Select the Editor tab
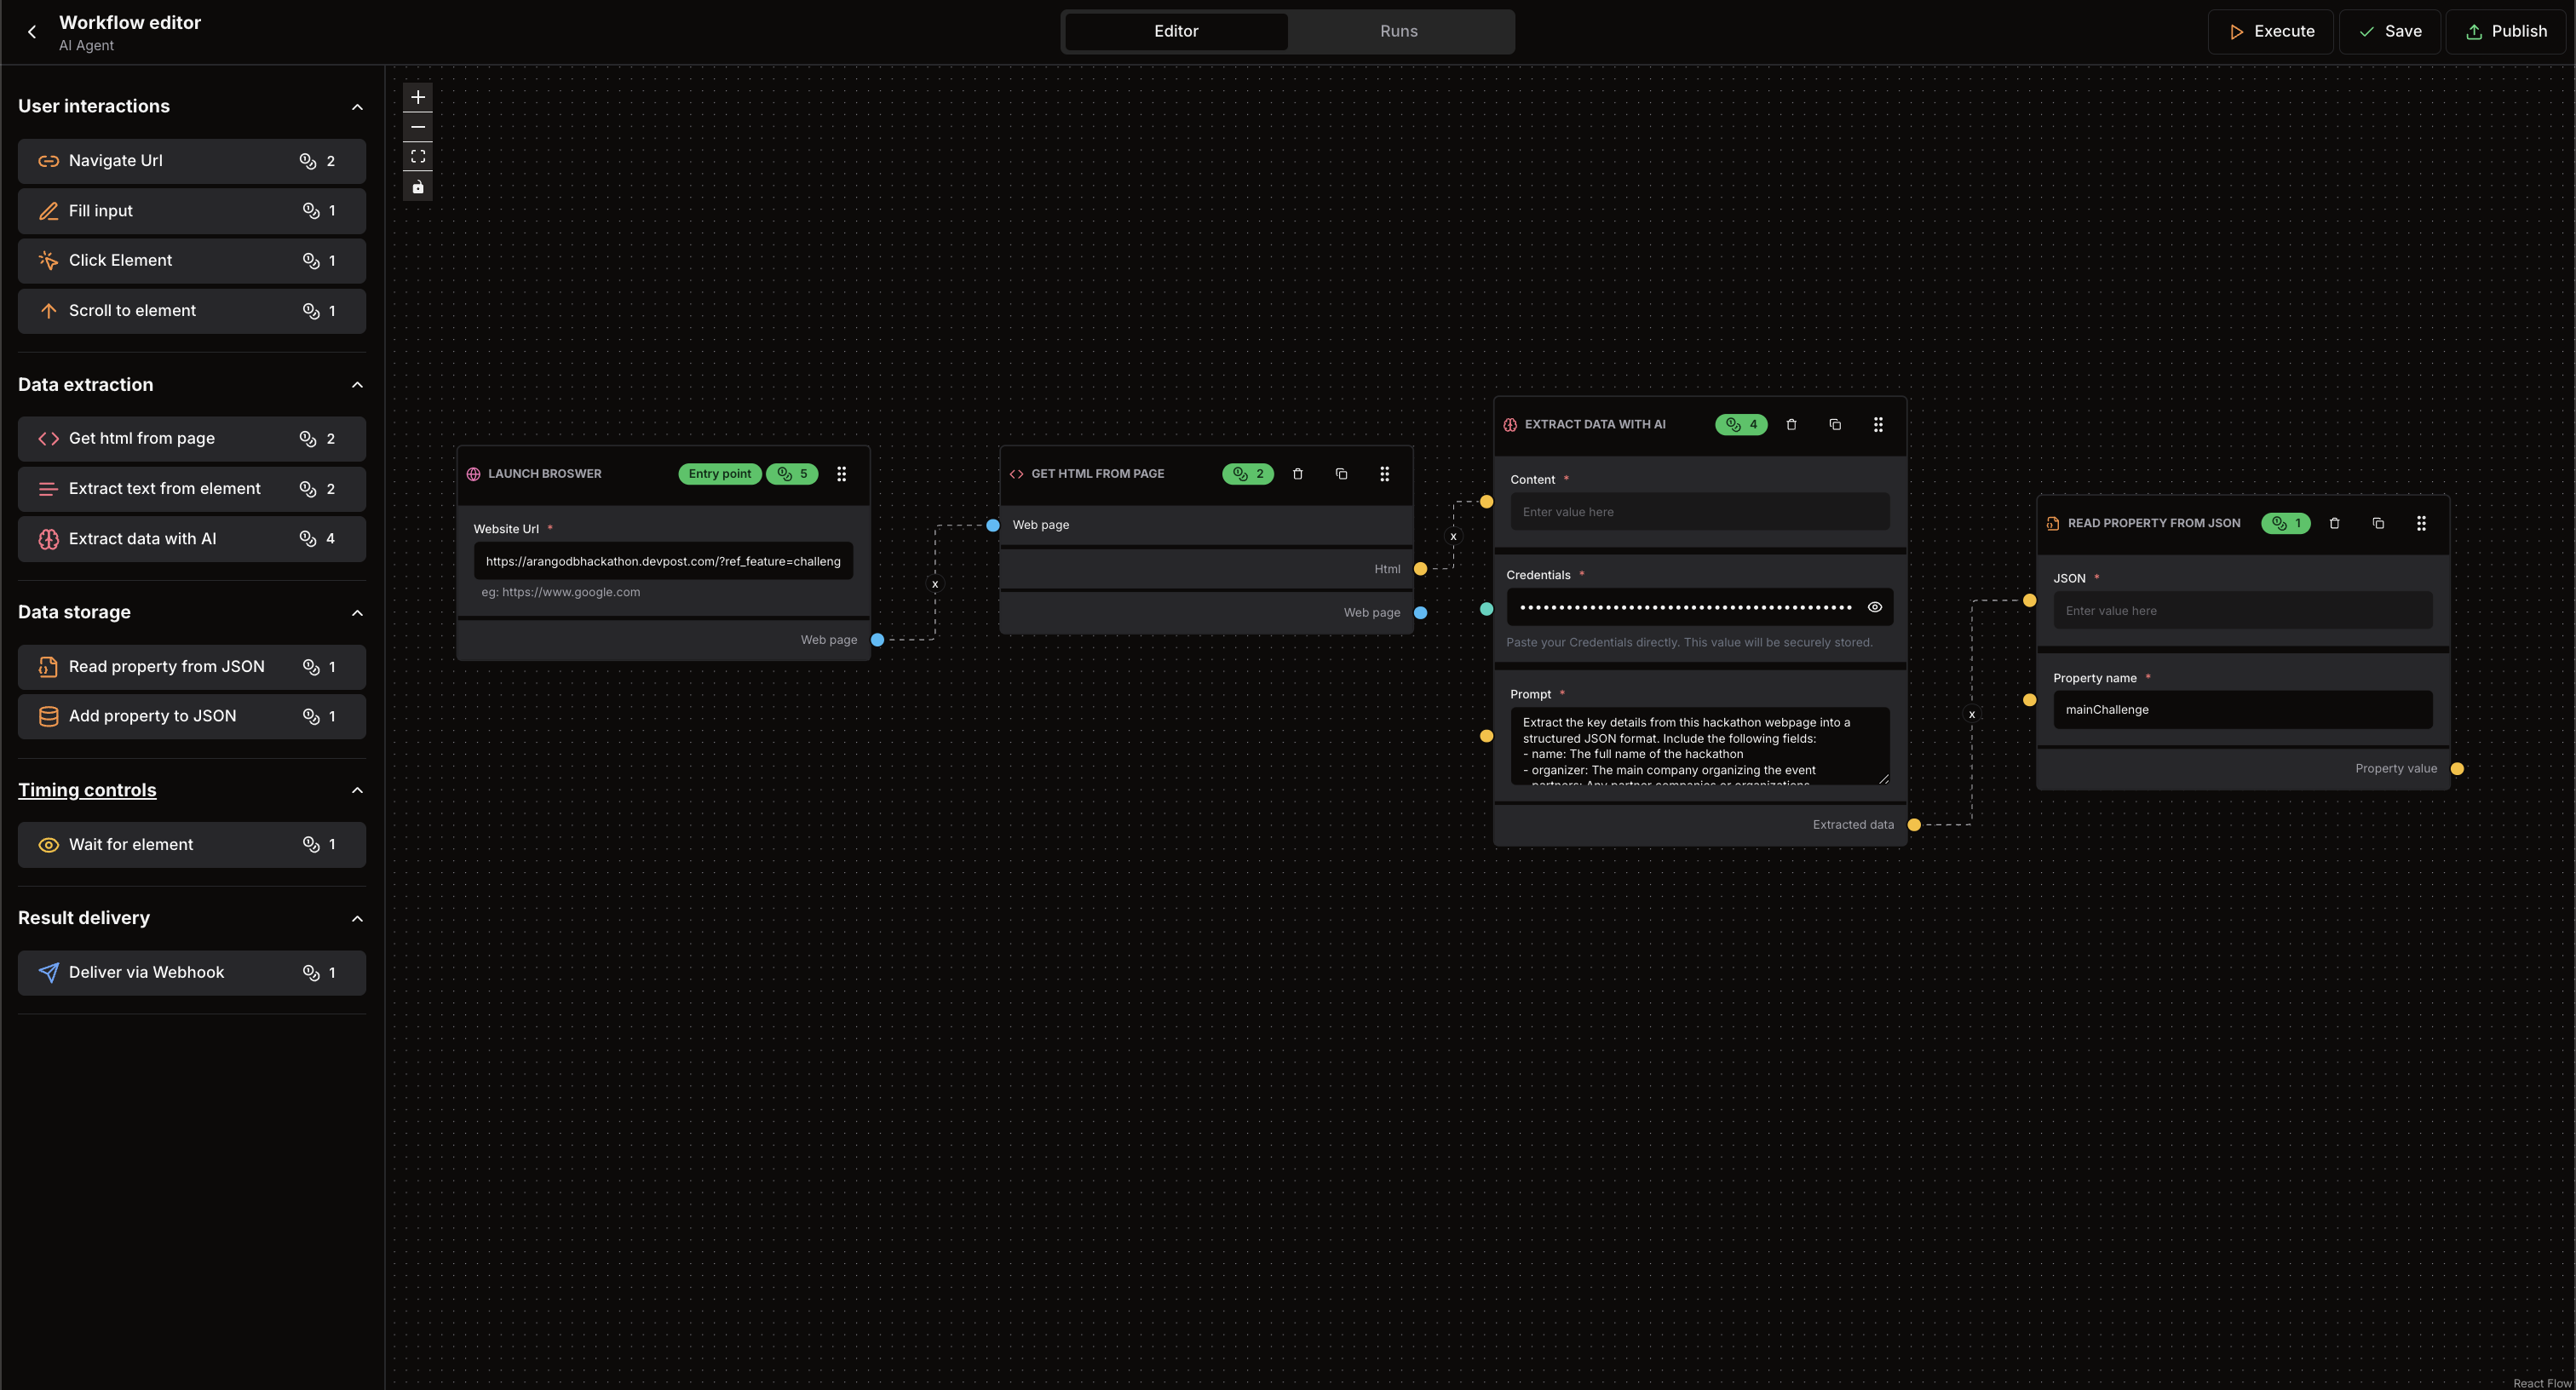 tap(1176, 31)
